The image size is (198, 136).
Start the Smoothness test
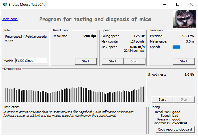click(162, 99)
